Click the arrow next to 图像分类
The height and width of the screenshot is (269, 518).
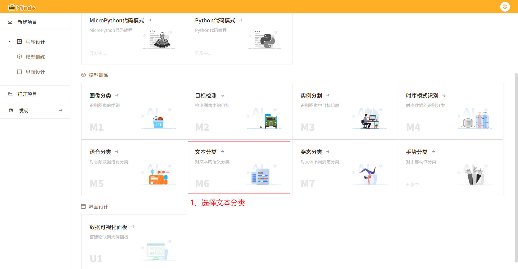tap(117, 95)
